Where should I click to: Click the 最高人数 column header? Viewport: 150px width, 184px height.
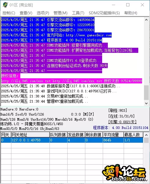134,135
